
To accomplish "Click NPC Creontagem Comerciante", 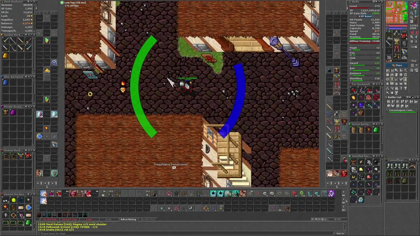I will (174, 167).
